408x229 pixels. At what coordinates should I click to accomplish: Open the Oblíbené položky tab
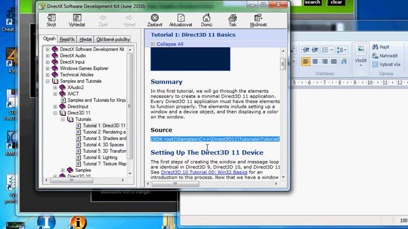click(113, 39)
